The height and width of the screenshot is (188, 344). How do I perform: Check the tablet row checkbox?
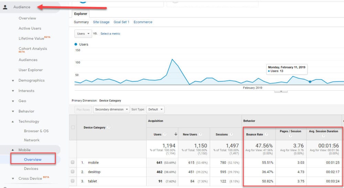click(73, 181)
